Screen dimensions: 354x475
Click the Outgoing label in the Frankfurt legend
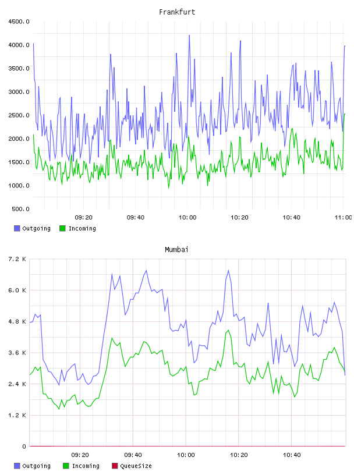[36, 228]
